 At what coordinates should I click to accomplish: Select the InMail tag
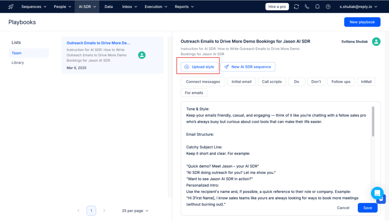pos(366,82)
